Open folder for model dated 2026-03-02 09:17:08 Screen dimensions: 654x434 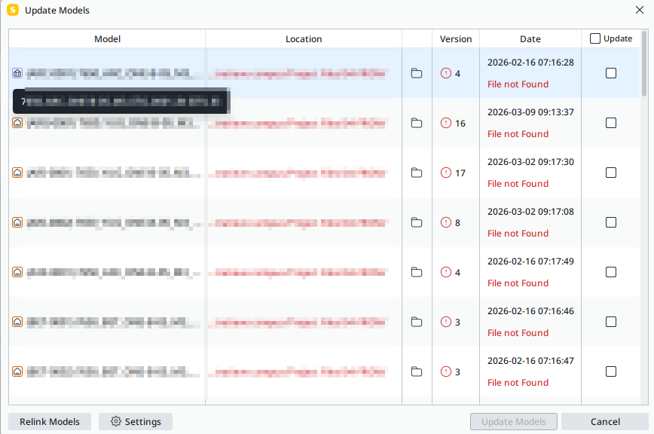[x=416, y=222]
